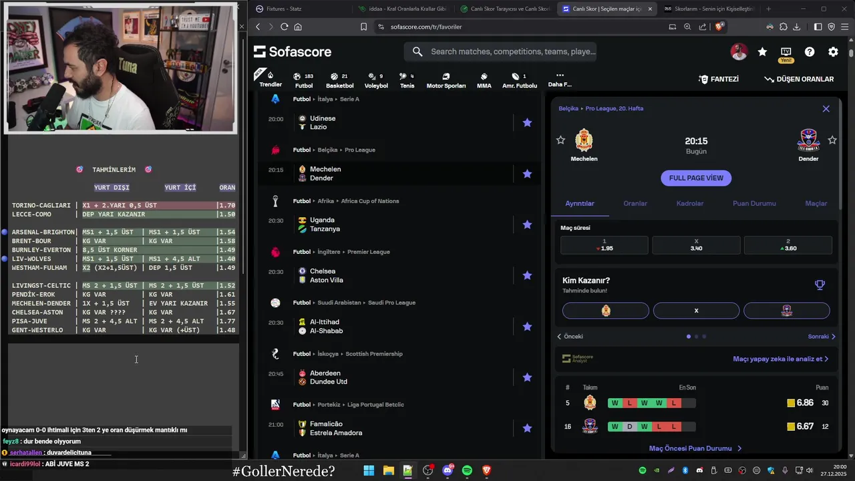Viewport: 855px width, 481px height.
Task: Open Scottish Premiership league header
Action: [x=347, y=353]
